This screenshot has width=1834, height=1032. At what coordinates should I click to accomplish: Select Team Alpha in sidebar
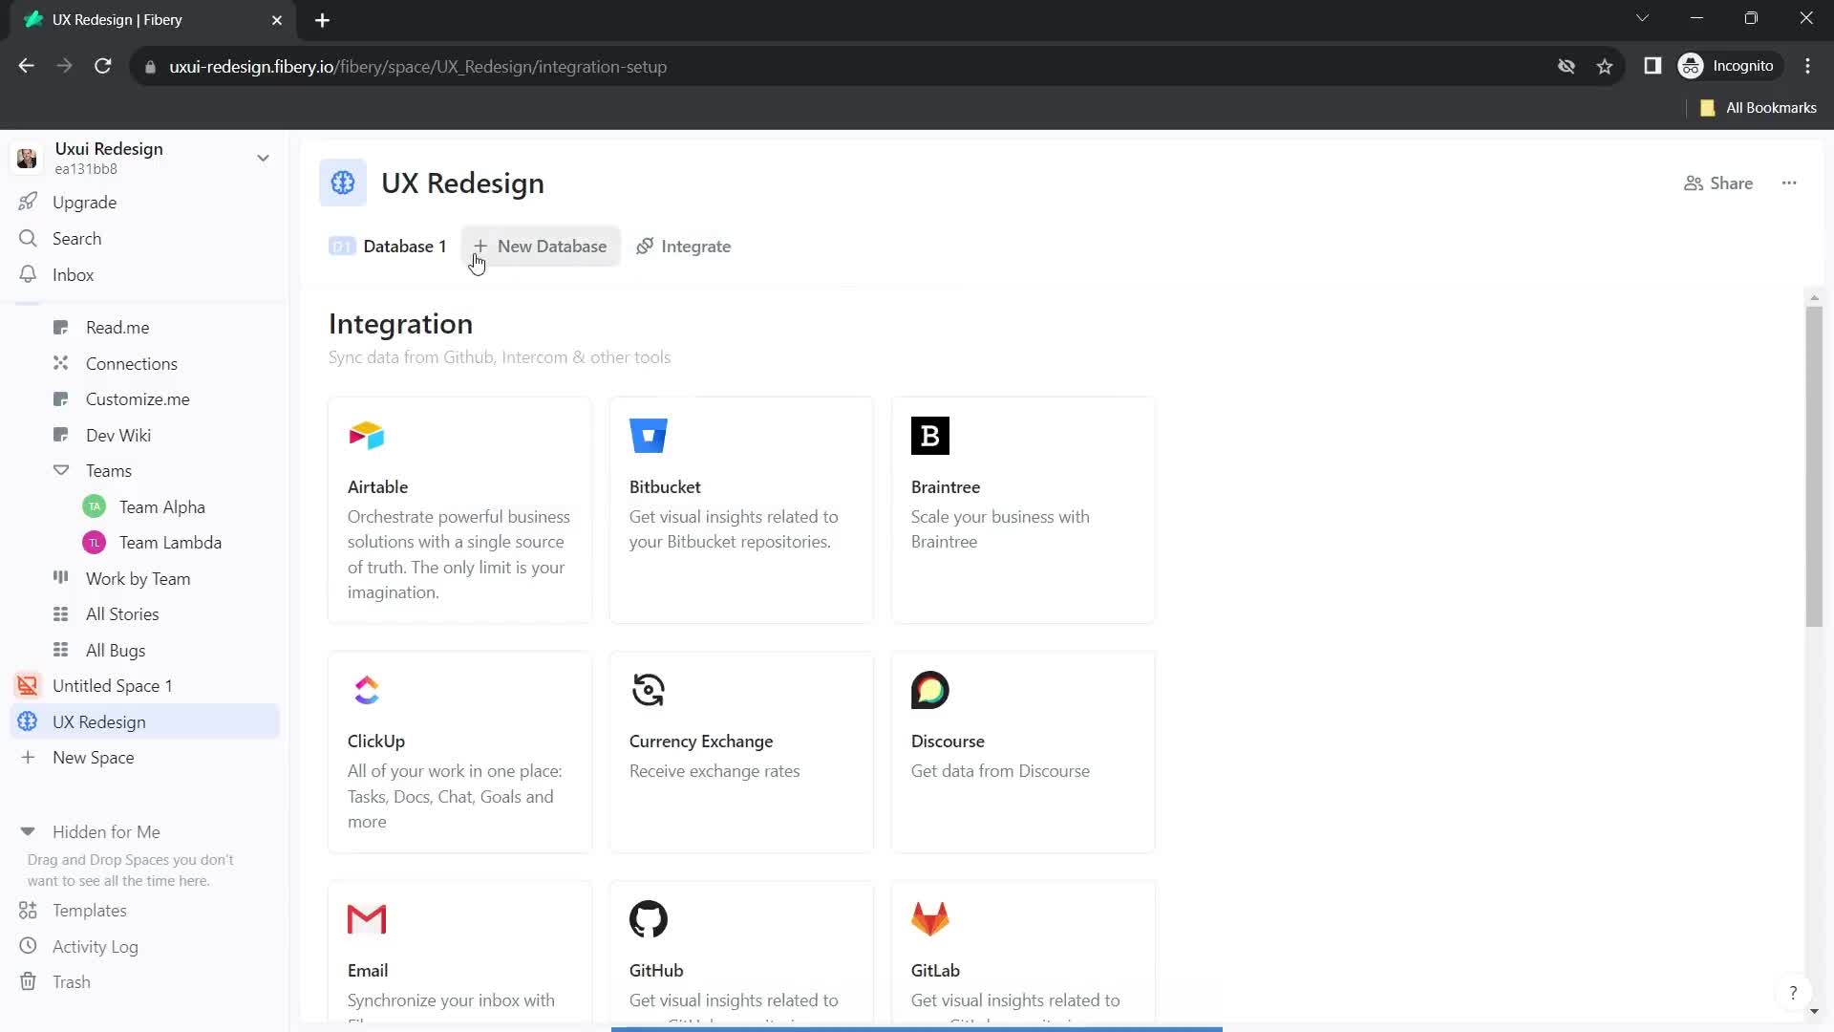click(161, 506)
